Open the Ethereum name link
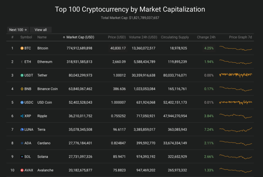The height and width of the screenshot is (177, 263). [x=45, y=62]
